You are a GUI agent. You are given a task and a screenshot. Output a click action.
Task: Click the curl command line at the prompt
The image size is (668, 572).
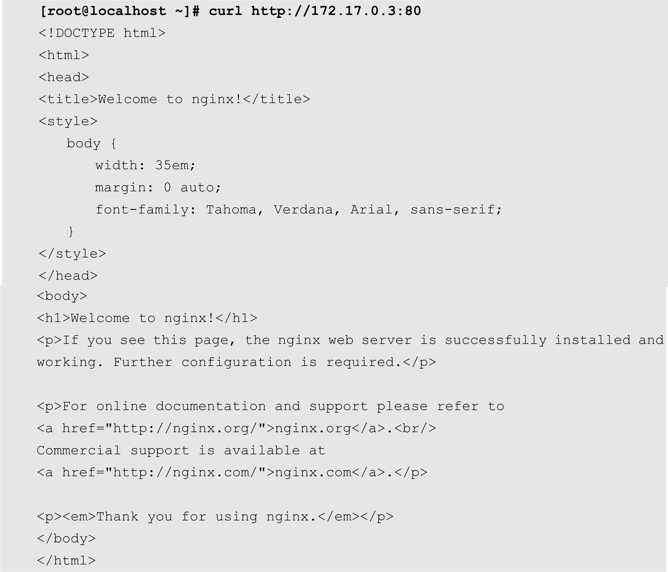(230, 11)
